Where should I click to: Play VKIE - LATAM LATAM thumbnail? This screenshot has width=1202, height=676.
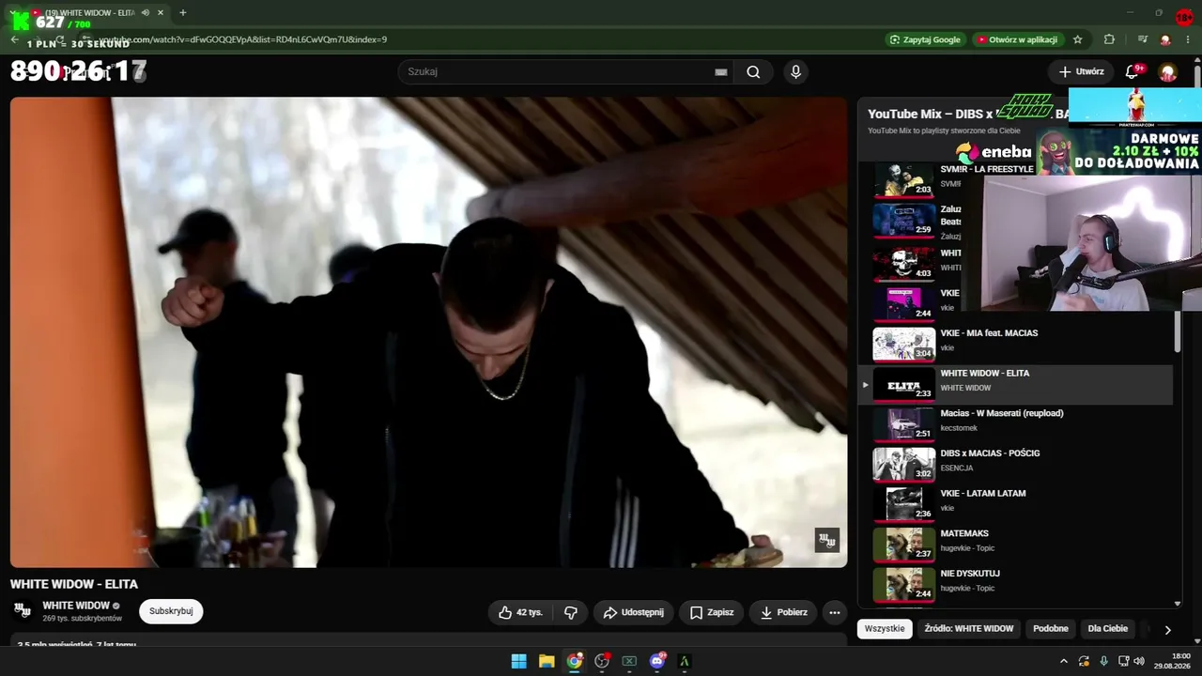point(904,505)
